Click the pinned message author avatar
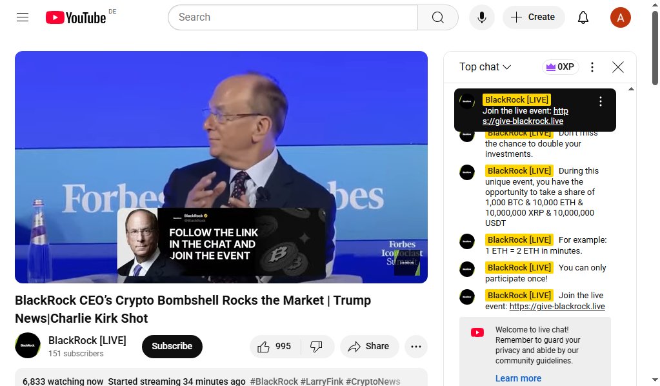 (x=467, y=101)
